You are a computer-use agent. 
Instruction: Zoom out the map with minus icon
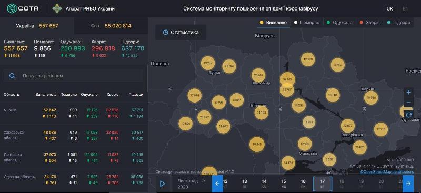tap(409, 103)
